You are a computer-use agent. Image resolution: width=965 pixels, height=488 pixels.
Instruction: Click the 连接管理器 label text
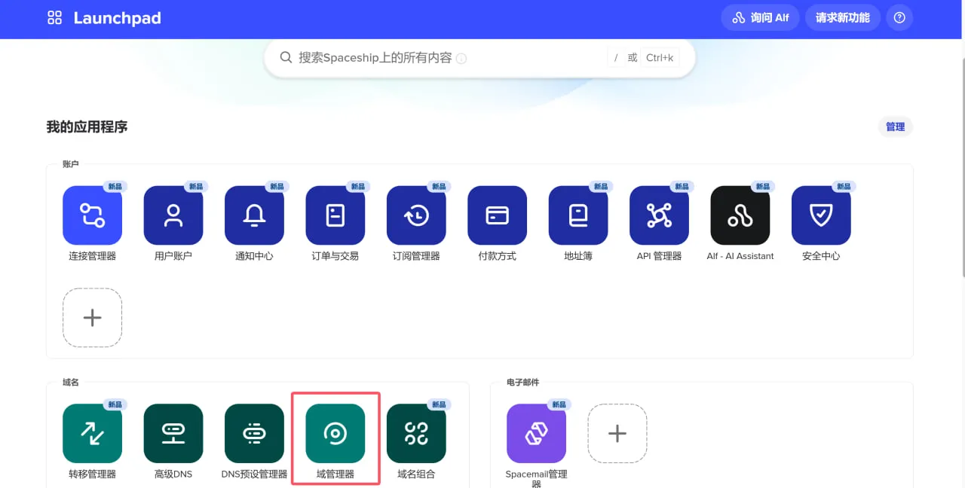(x=93, y=256)
